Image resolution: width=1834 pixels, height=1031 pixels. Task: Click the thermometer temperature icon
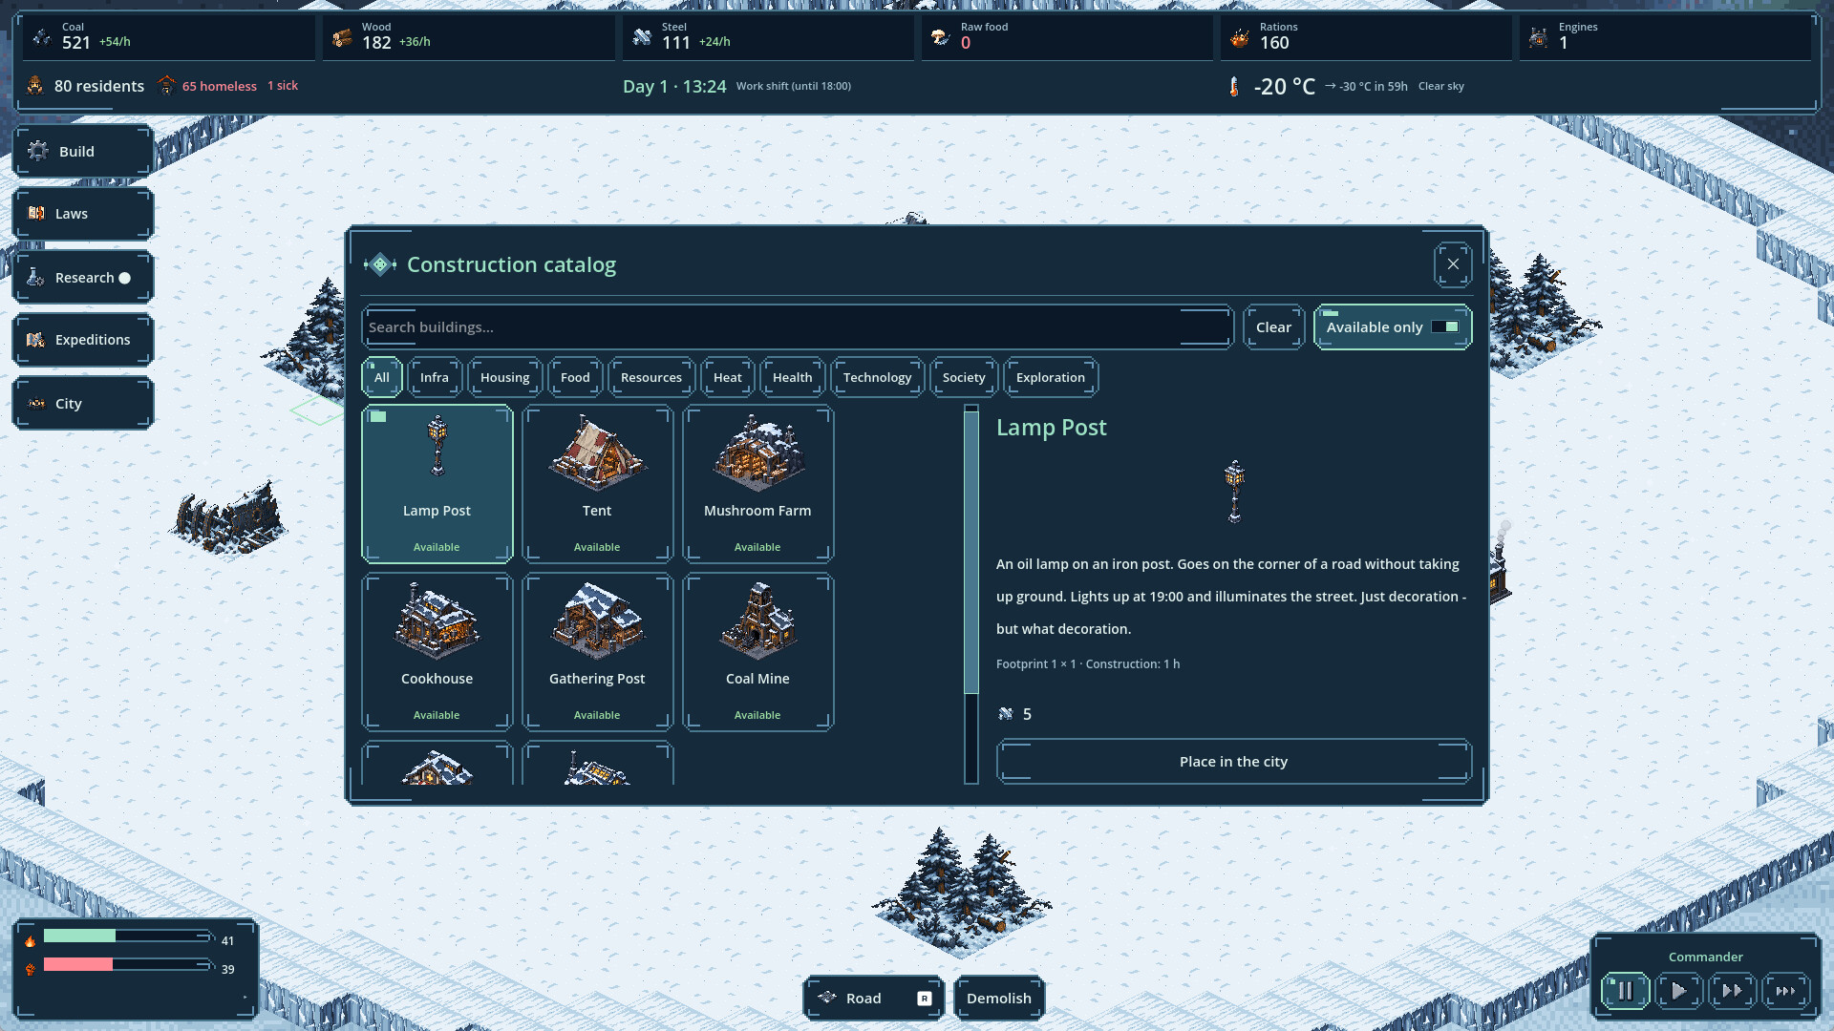click(x=1234, y=87)
